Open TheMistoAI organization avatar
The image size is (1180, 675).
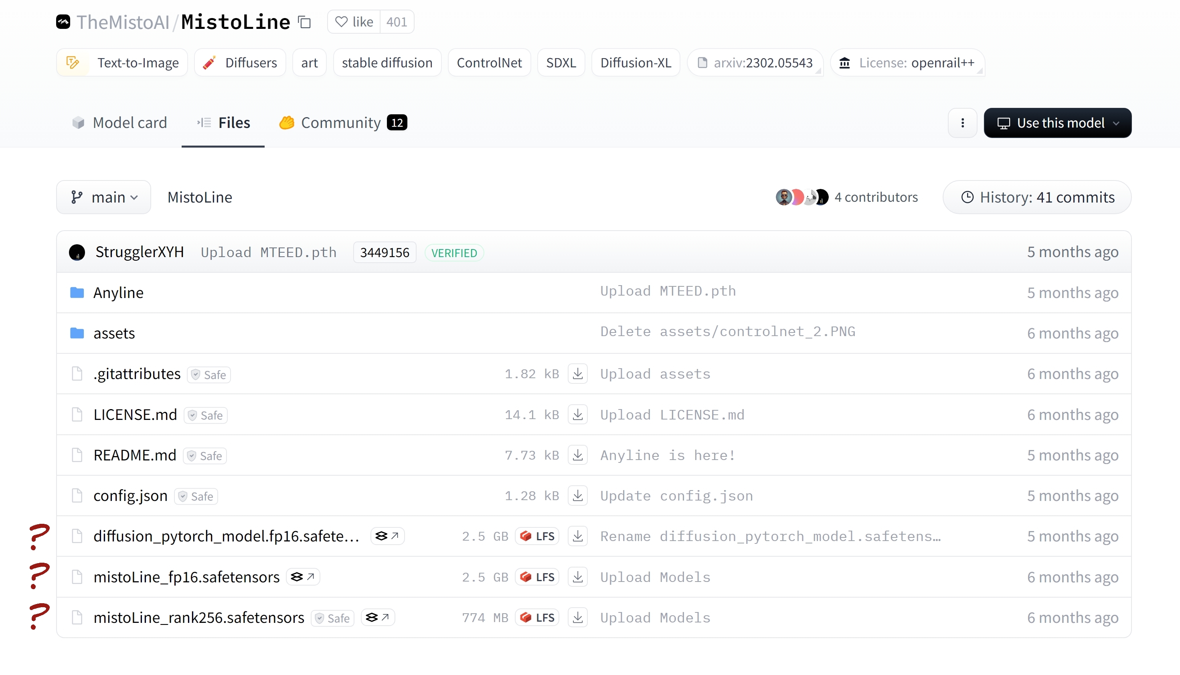pos(63,22)
